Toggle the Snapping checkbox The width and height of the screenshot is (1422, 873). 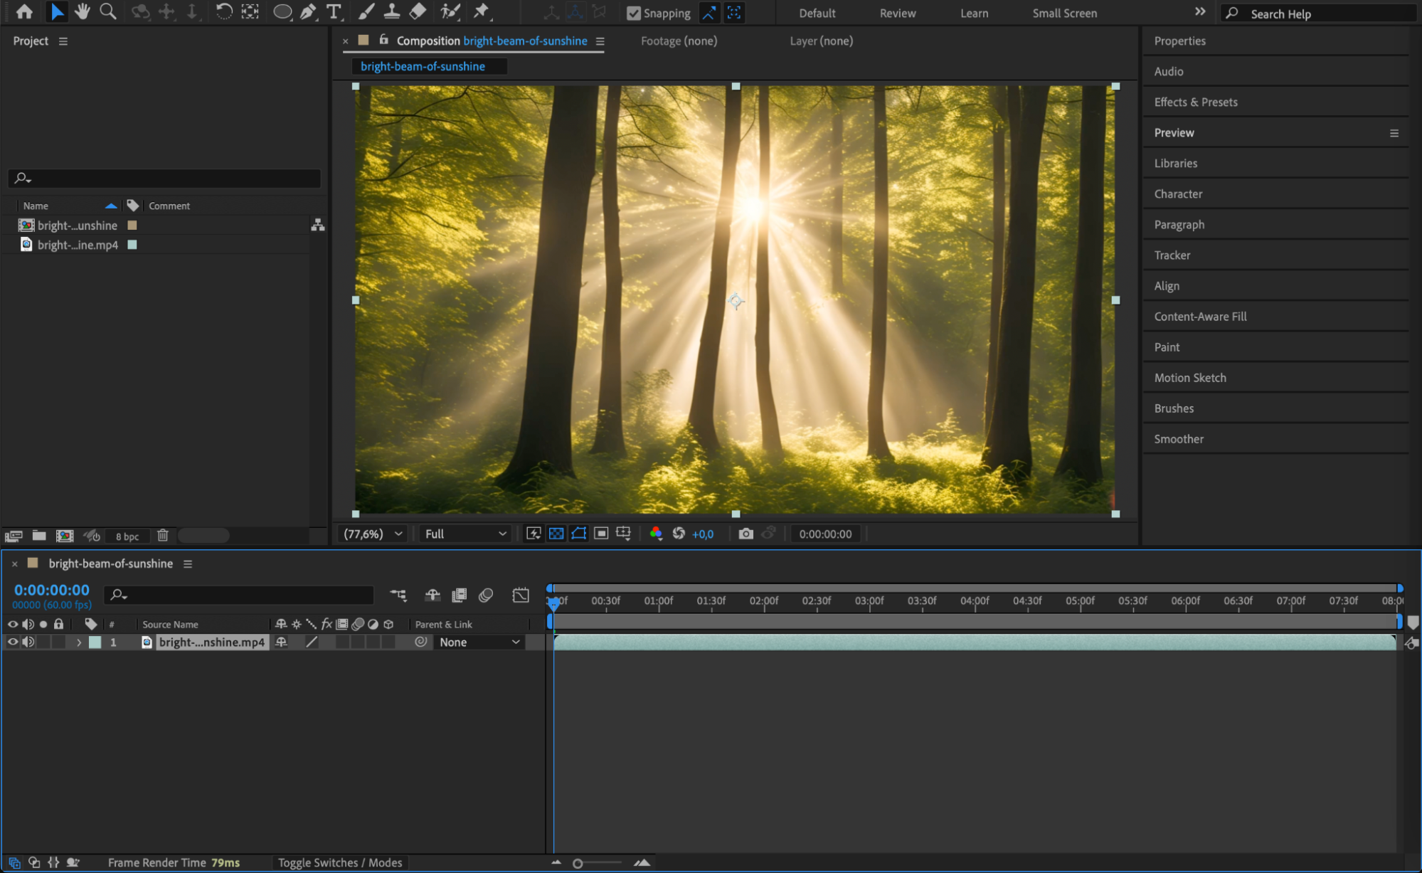click(x=634, y=13)
